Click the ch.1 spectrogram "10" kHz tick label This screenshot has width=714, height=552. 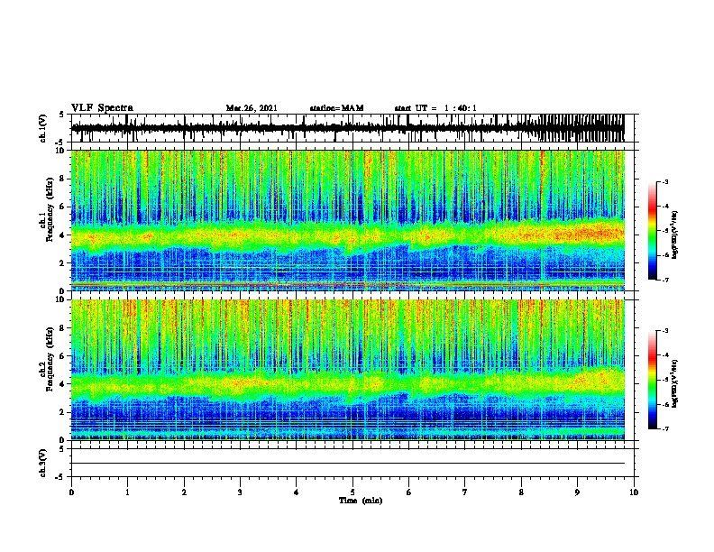click(61, 151)
